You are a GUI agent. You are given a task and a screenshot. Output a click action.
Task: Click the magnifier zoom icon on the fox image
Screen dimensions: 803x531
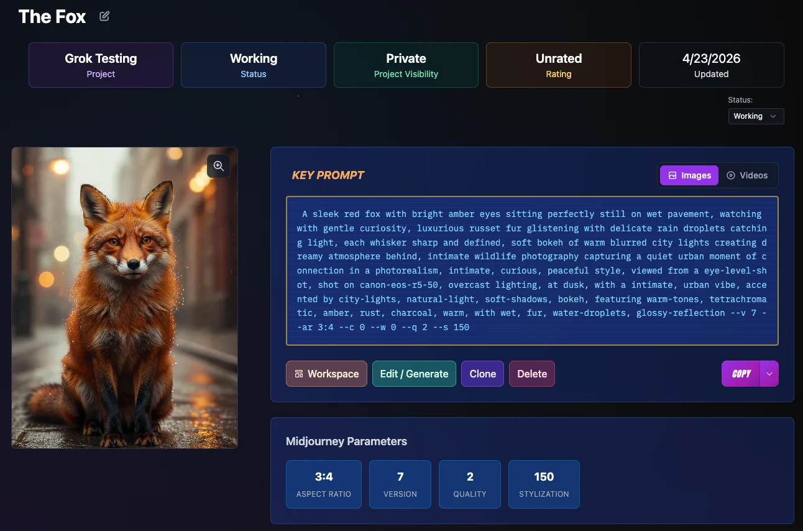(x=218, y=165)
